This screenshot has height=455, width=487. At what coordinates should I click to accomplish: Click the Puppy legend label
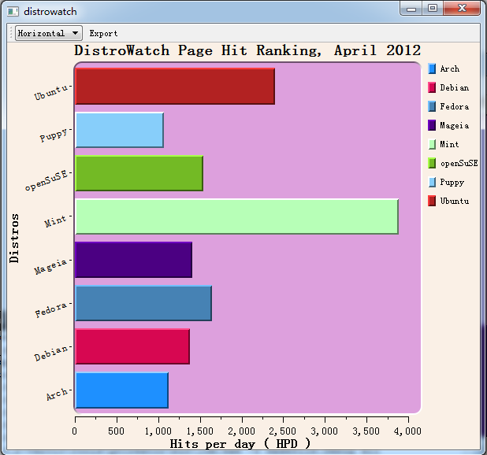pyautogui.click(x=452, y=183)
